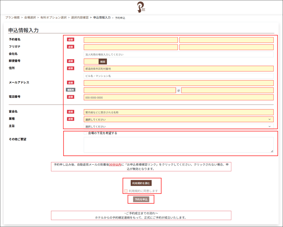283x227 pixels.
Task: Navigate to 会場選択 breadcrumb step
Action: [30, 17]
